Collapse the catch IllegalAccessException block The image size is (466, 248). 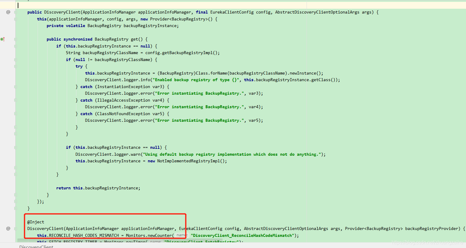15,100
